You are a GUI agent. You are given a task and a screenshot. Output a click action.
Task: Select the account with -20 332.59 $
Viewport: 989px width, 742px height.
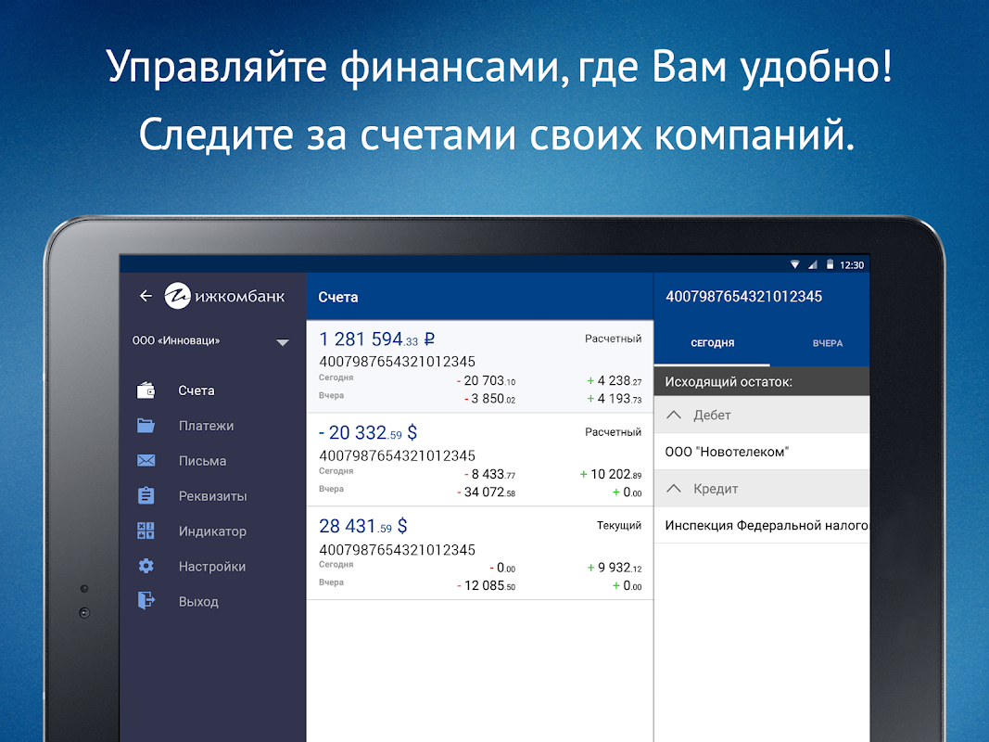pyautogui.click(x=479, y=460)
